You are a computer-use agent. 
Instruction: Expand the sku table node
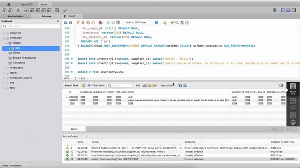click(9, 49)
